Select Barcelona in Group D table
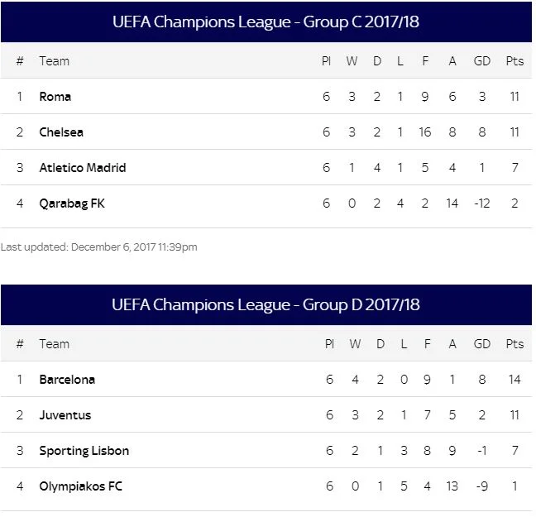 (67, 380)
